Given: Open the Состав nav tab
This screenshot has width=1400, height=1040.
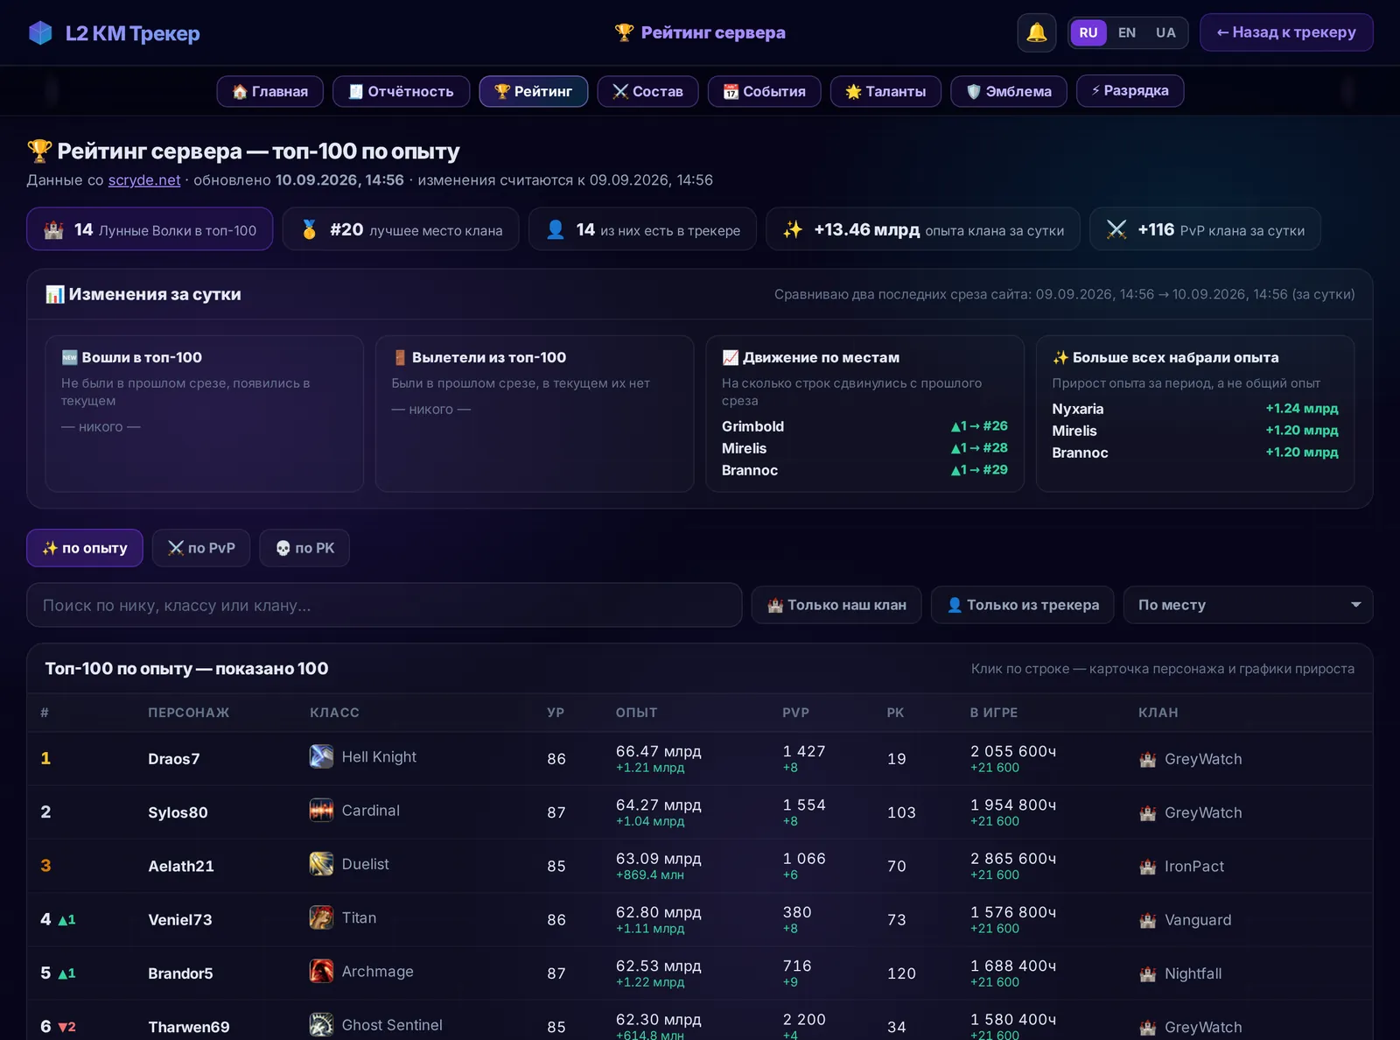Looking at the screenshot, I should point(647,91).
